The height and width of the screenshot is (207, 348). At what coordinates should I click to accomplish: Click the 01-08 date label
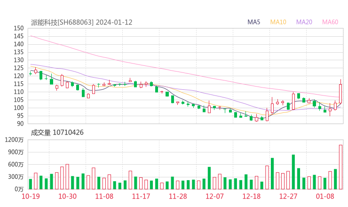(x=325, y=196)
